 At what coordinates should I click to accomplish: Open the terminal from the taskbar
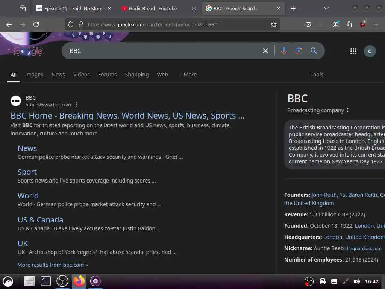coord(45,281)
